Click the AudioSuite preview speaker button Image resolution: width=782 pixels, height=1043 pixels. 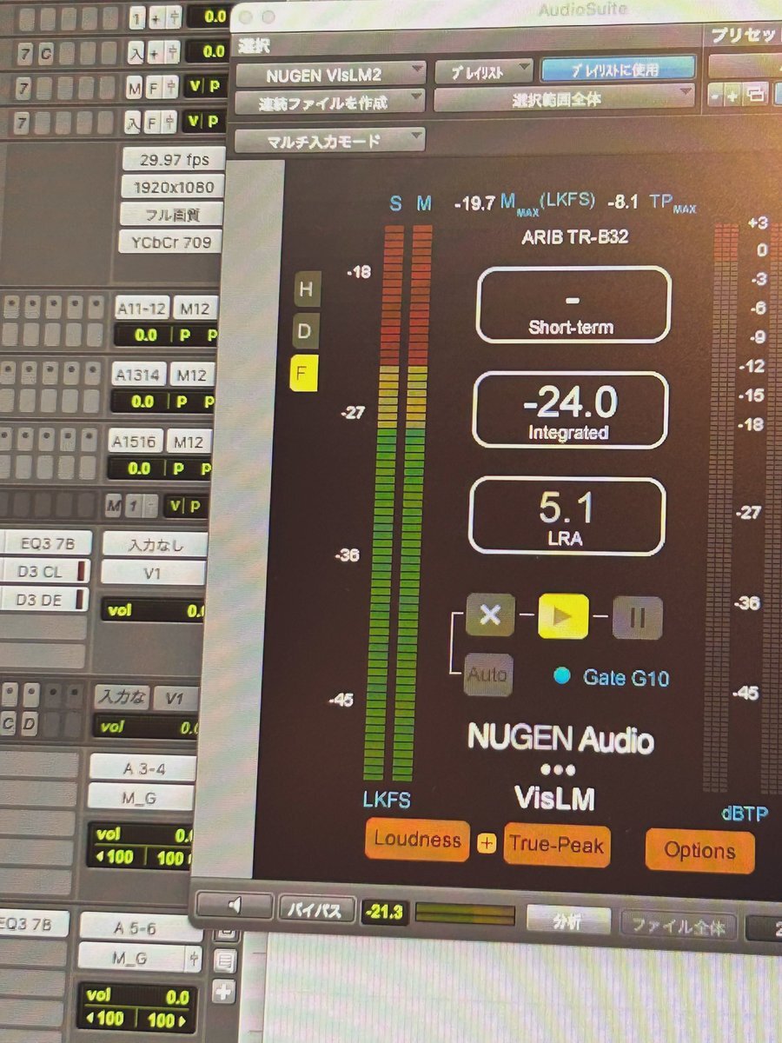tap(235, 907)
